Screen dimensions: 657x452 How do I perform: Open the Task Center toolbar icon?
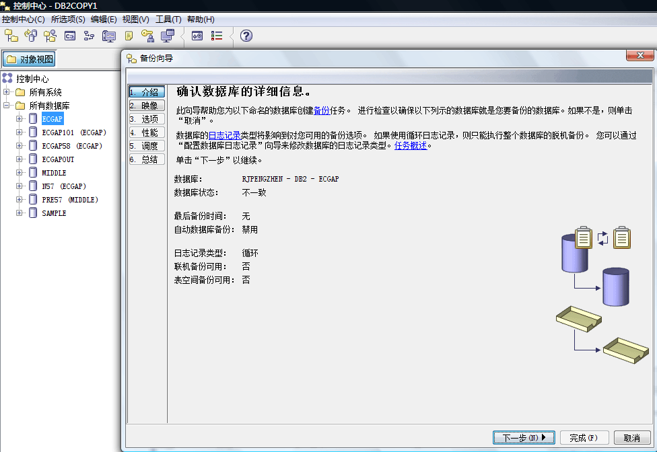(89, 36)
